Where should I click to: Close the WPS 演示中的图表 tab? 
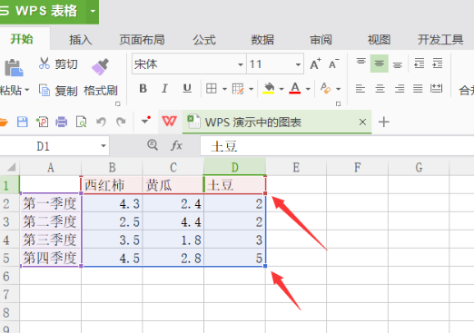362,122
